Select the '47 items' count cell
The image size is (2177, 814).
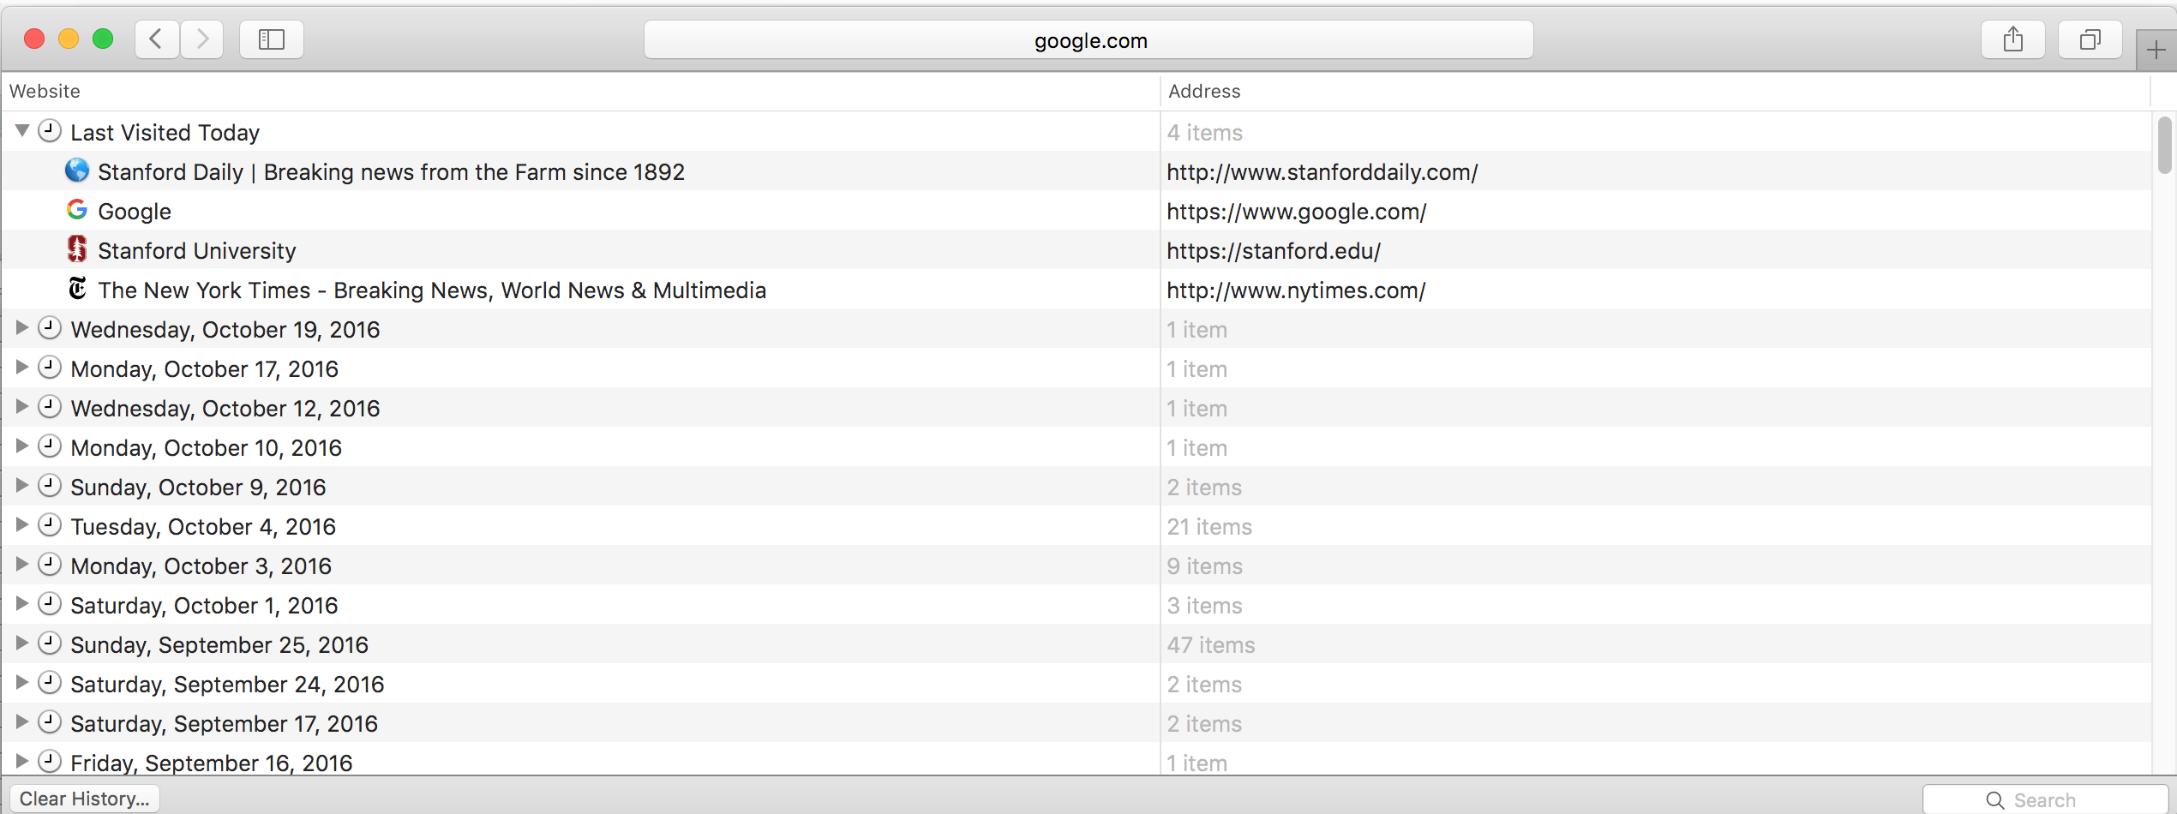(1211, 645)
